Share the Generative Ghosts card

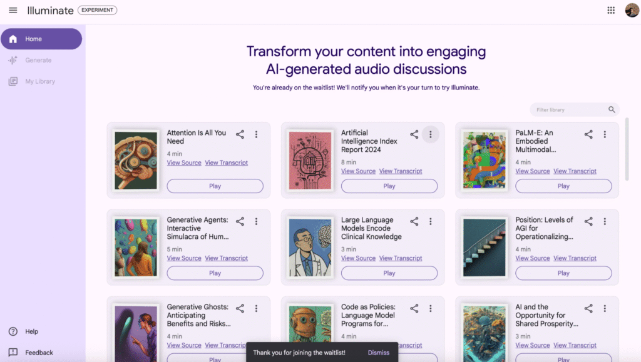point(240,308)
